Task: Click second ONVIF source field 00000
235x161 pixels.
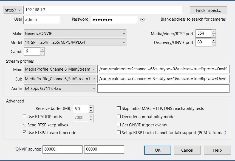Action: tap(104, 149)
